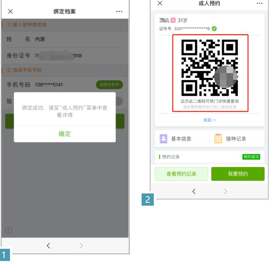Open 基本信息 section
This screenshot has height=264, width=275.
click(x=181, y=139)
